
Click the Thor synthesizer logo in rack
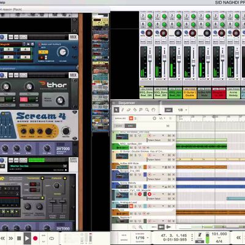point(53,85)
